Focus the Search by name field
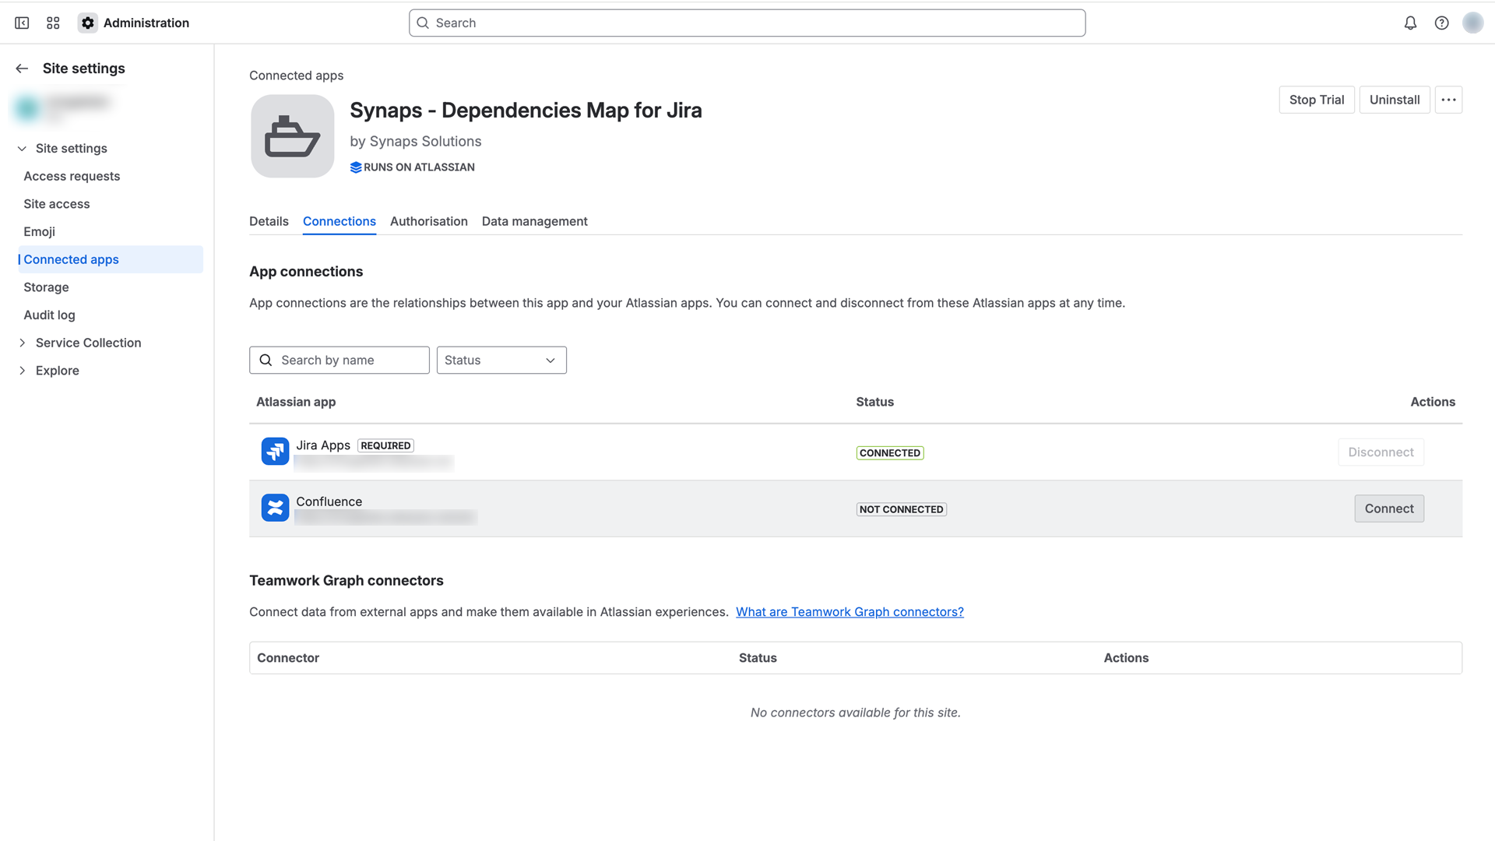1495x841 pixels. [339, 360]
